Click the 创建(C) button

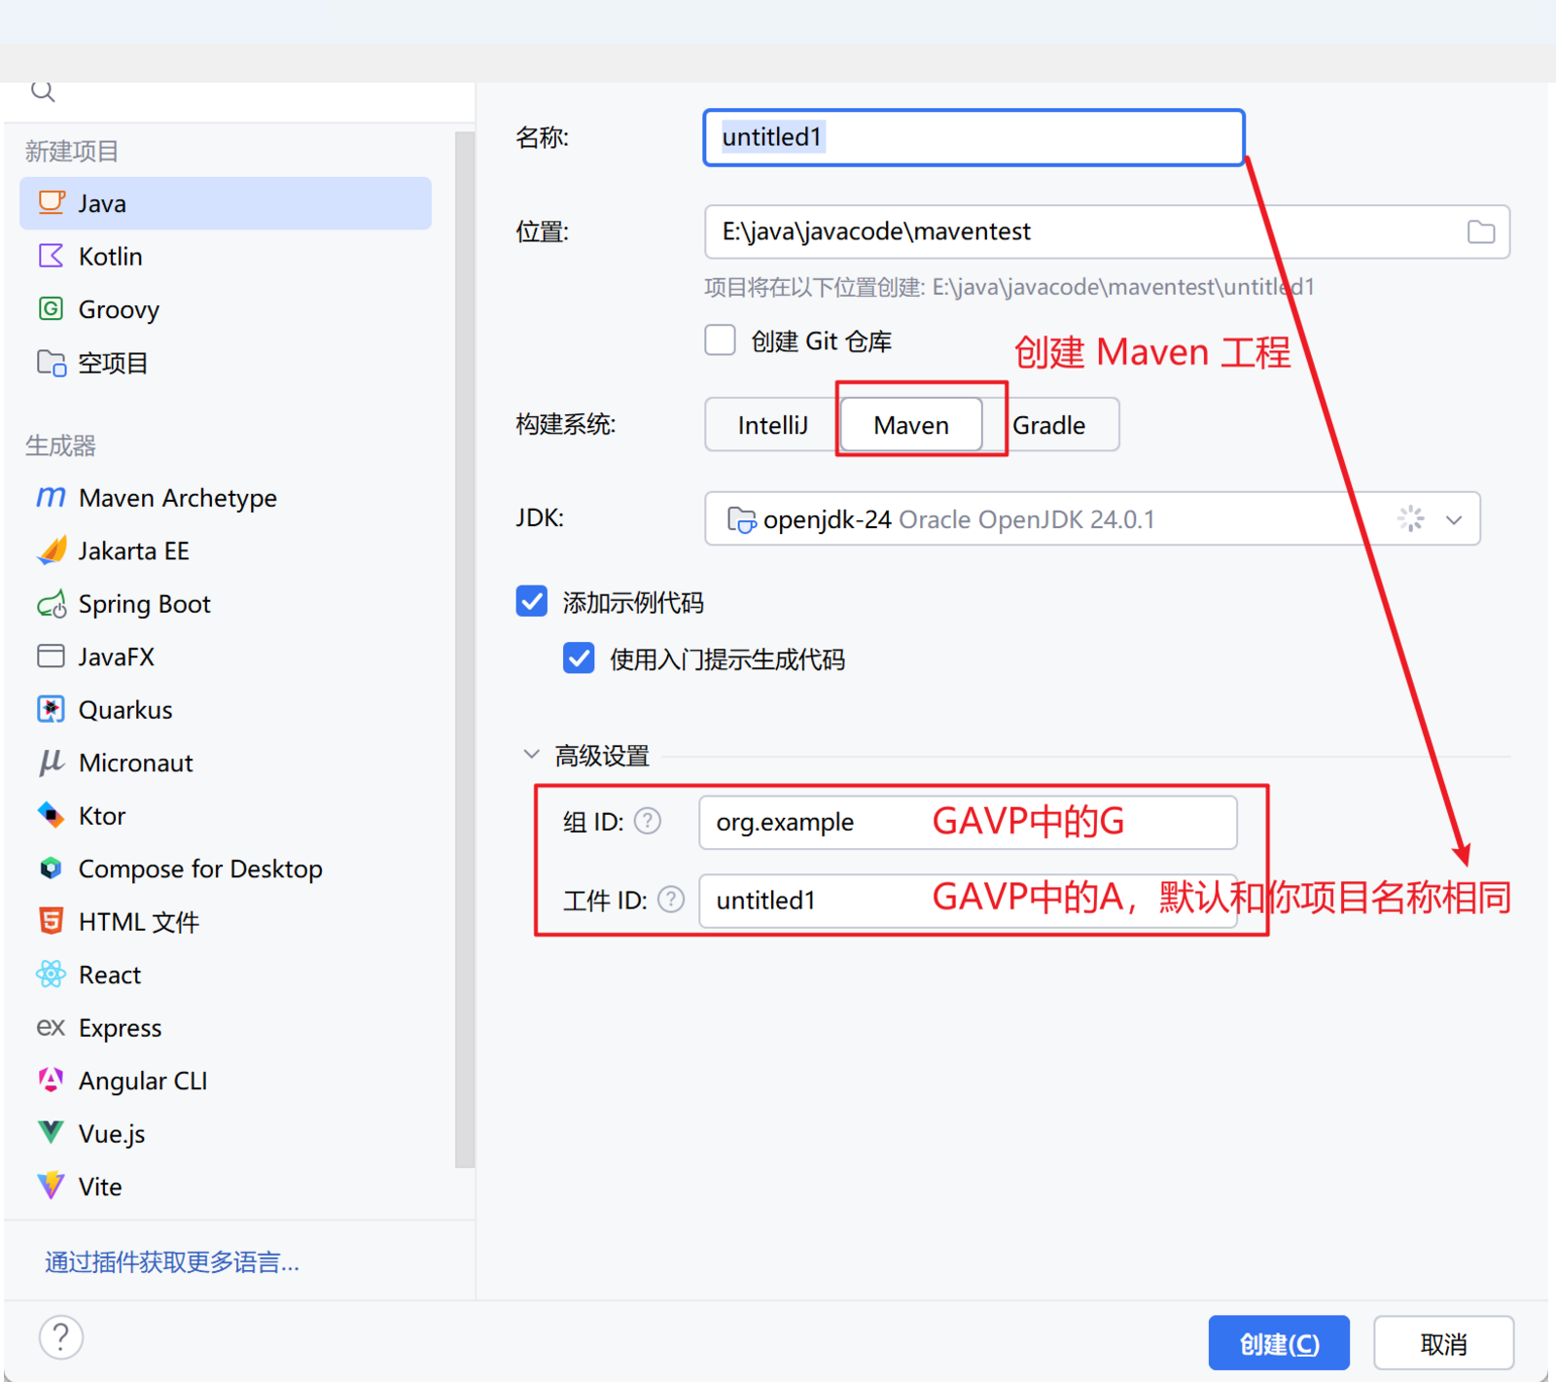[x=1279, y=1343]
